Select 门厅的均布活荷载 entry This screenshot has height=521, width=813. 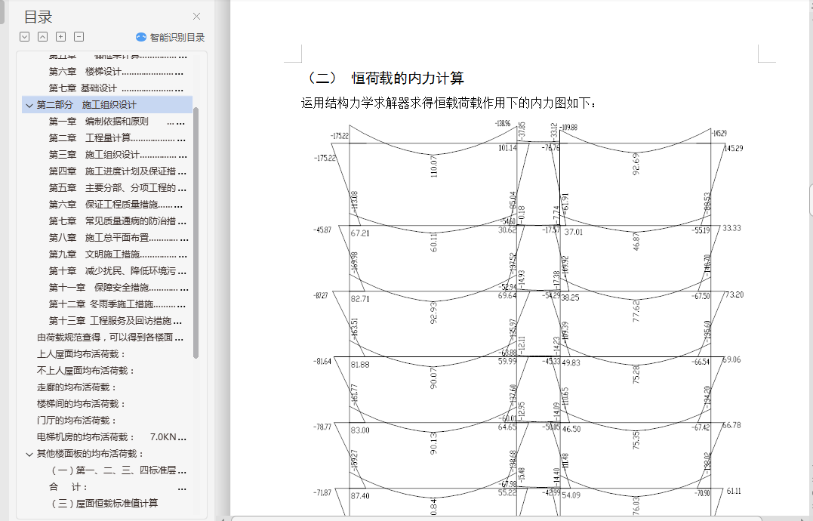(76, 421)
